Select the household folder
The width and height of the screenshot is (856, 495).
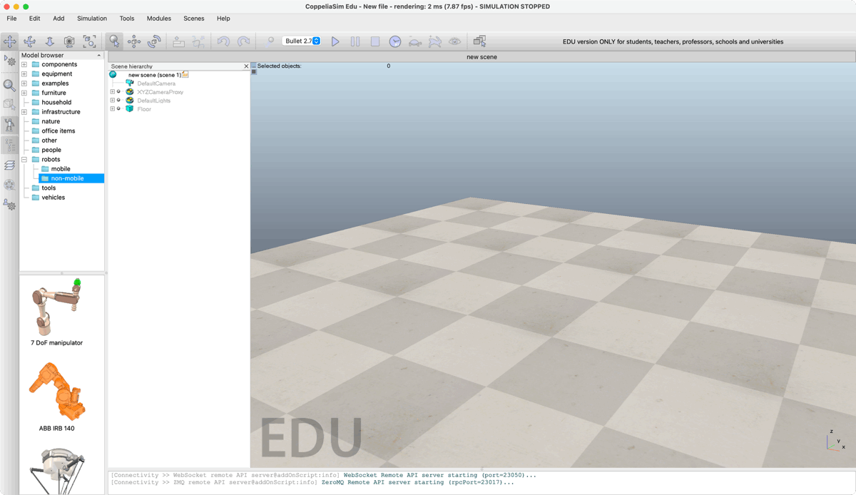(x=56, y=102)
